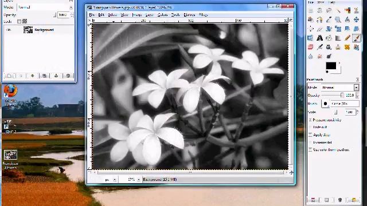This screenshot has width=367, height=206.
Task: Open the File menu in image window
Action: [x=92, y=15]
